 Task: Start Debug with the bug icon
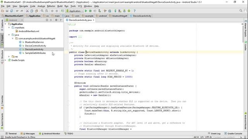click(x=90, y=11)
